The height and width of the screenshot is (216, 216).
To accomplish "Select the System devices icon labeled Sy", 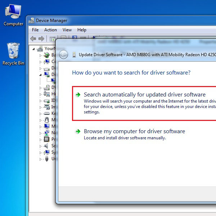I will pyautogui.click(x=47, y=152).
